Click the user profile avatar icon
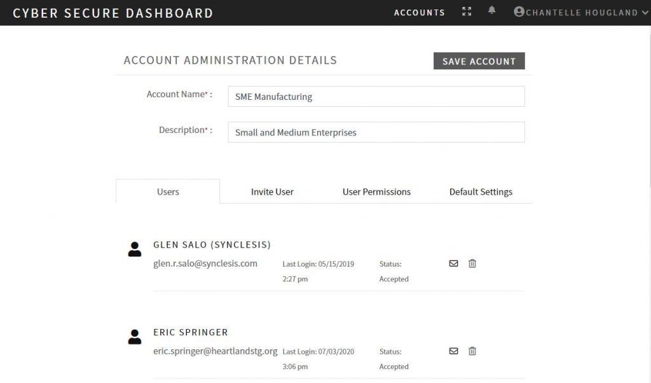The image size is (651, 383). (519, 11)
